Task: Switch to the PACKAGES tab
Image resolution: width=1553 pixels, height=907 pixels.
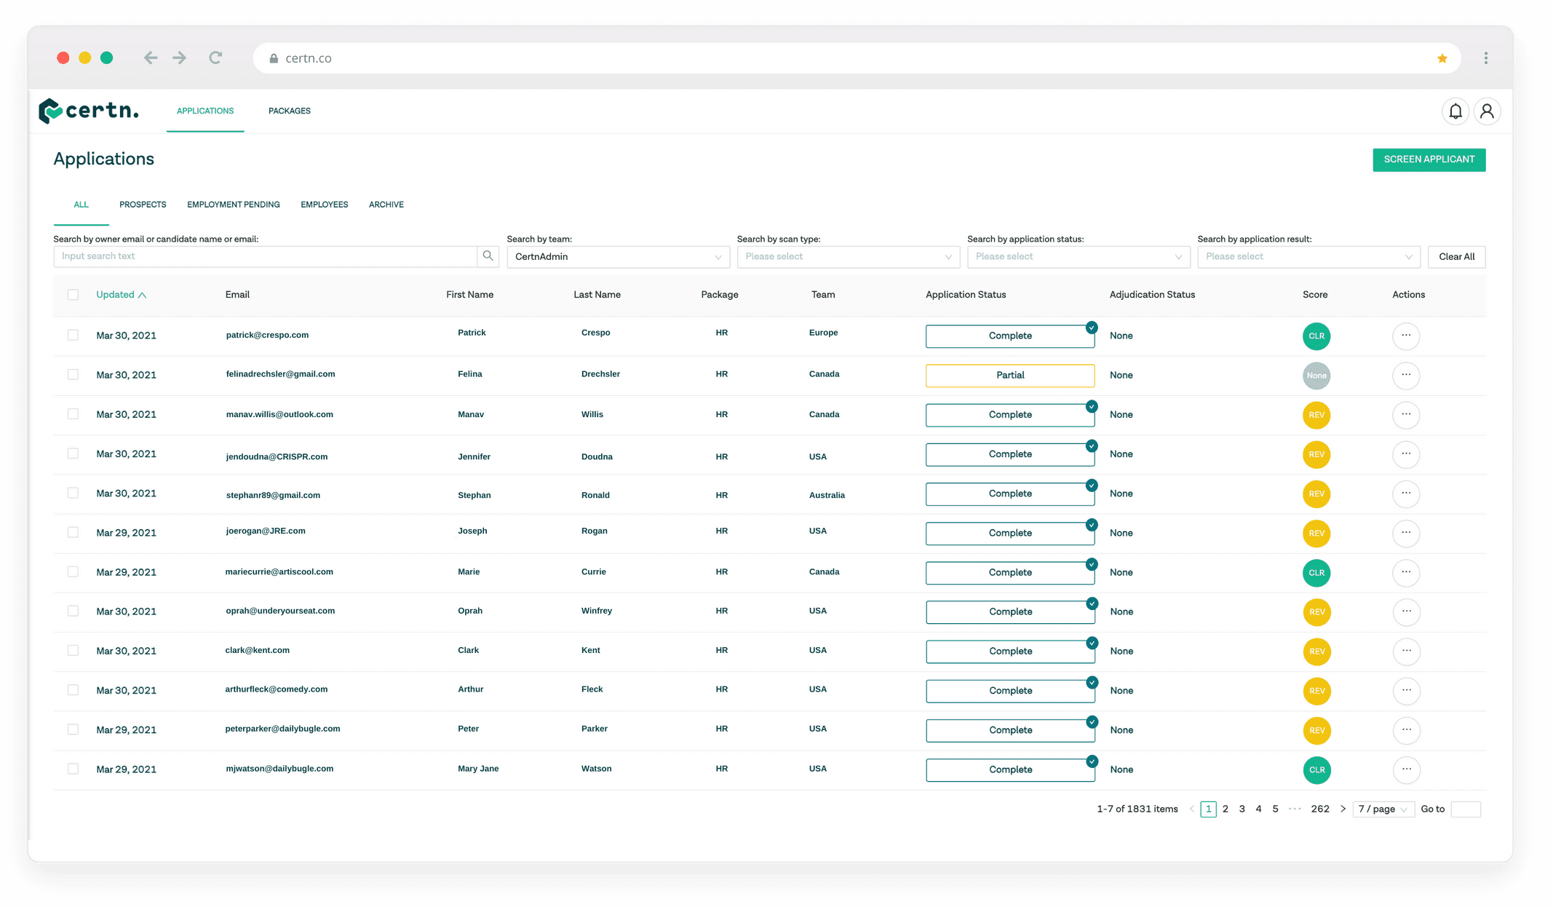Action: (289, 111)
